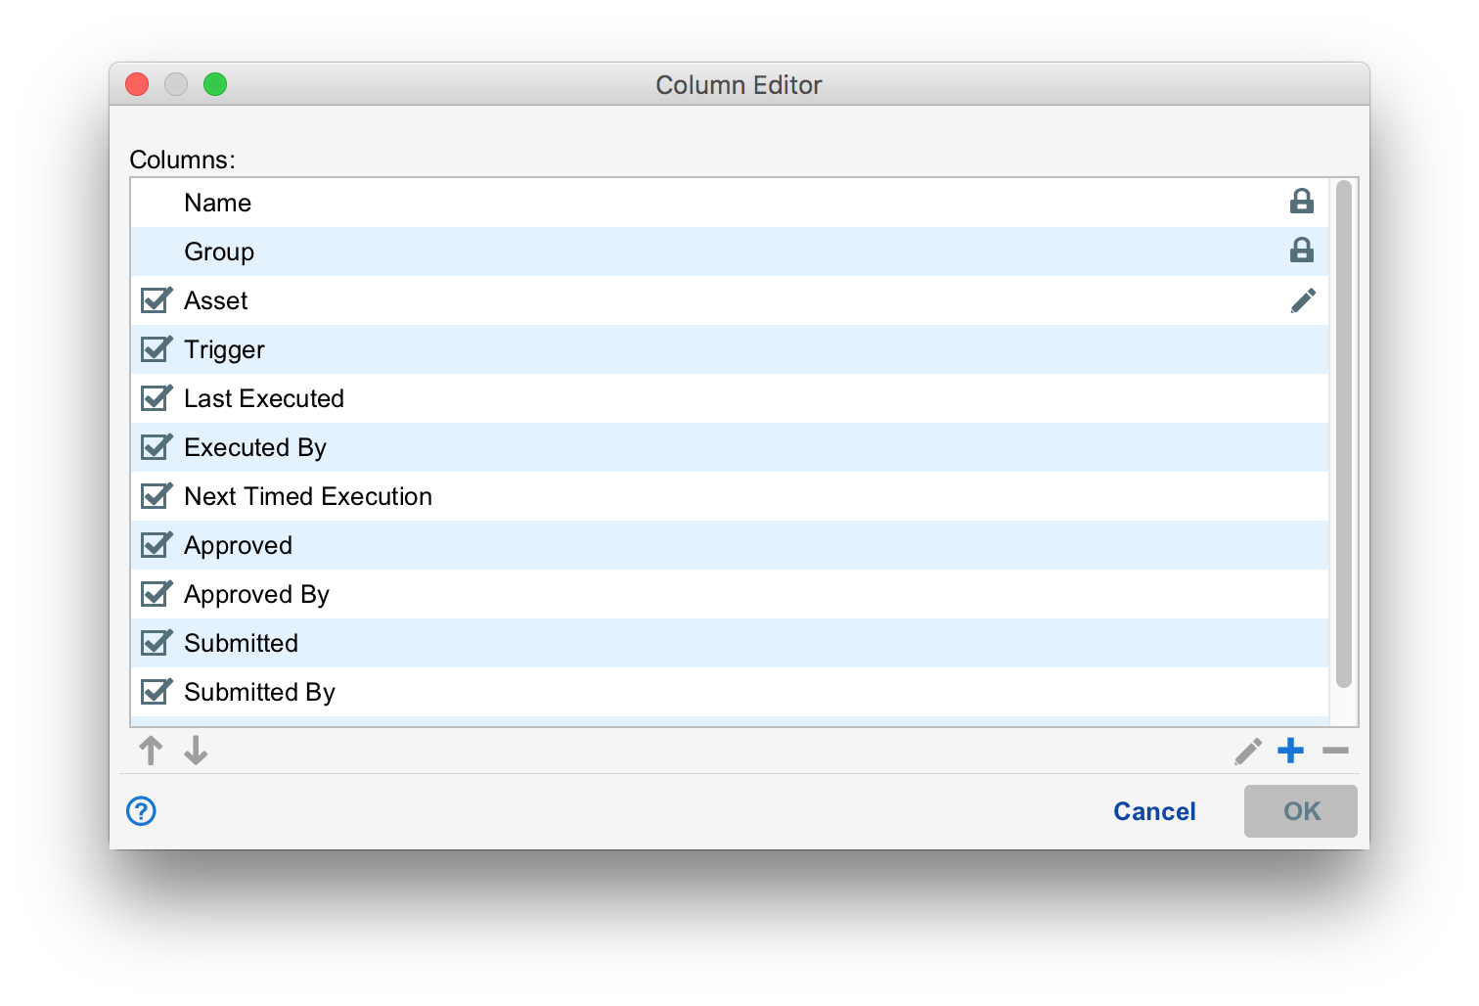Uncheck the Submitted By checkbox
Image resolution: width=1479 pixels, height=1006 pixels.
click(156, 692)
